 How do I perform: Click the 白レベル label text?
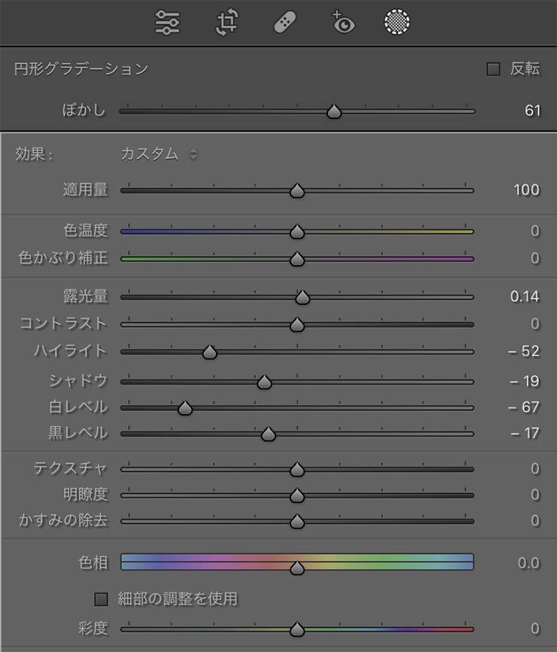(x=78, y=407)
